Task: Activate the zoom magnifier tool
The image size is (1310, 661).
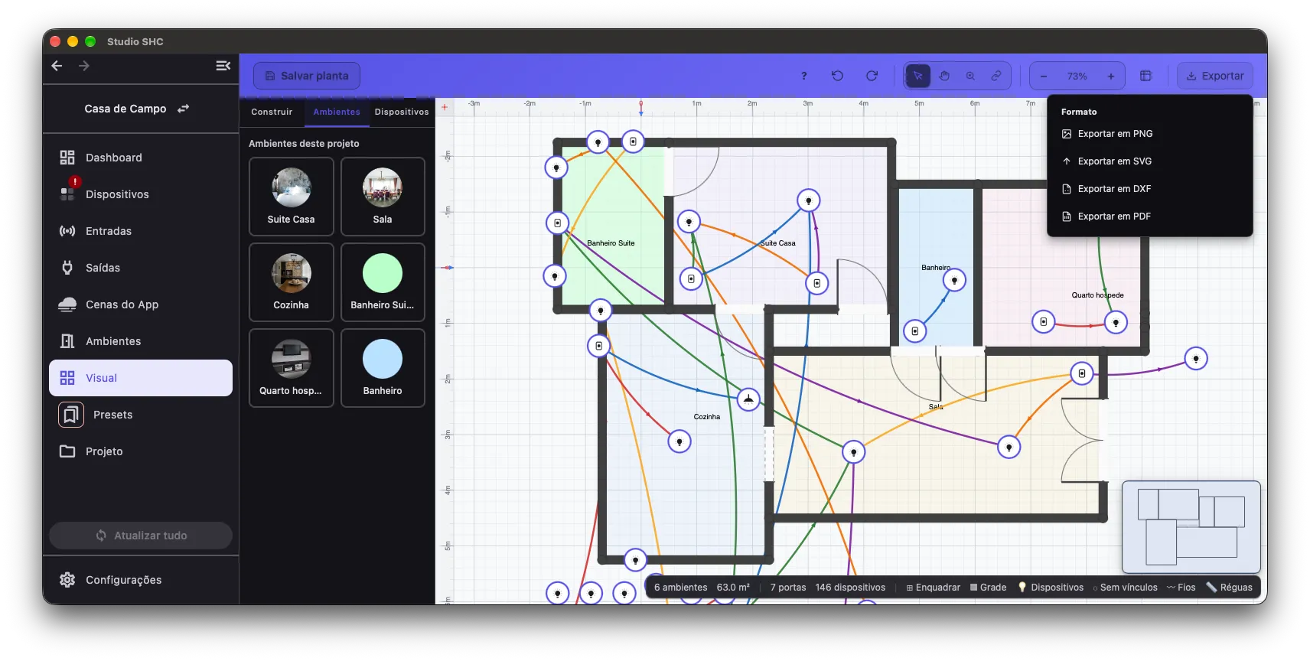Action: 970,76
